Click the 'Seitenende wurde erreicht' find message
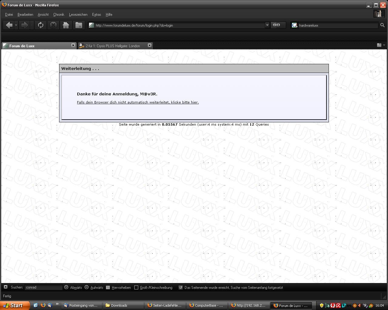This screenshot has width=388, height=310. 234,288
